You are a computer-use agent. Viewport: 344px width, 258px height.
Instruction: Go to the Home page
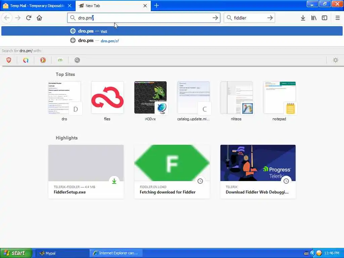click(39, 18)
